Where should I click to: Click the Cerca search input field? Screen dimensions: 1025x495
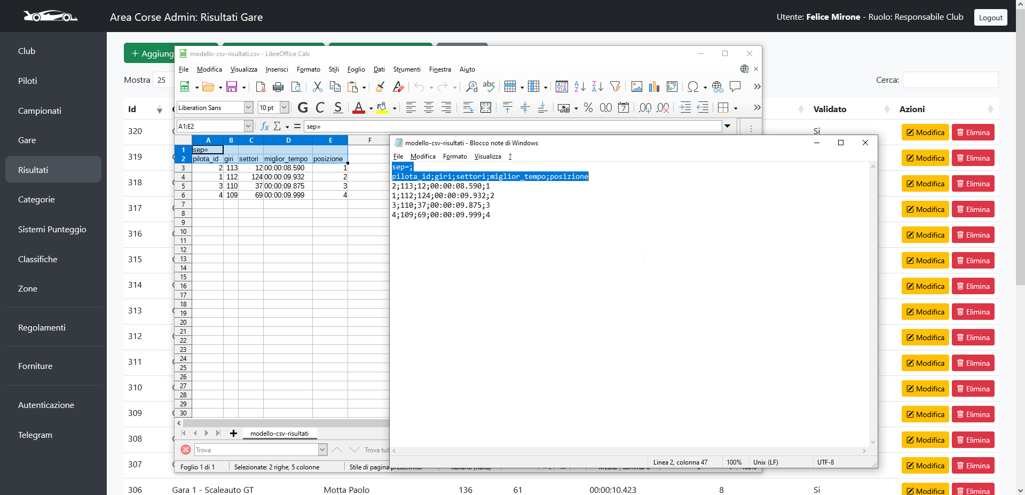point(950,80)
